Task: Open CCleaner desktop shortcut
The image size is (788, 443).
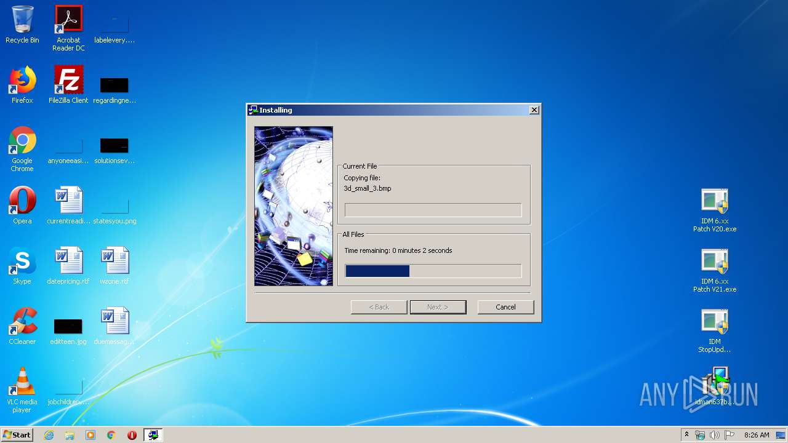Action: tap(22, 326)
